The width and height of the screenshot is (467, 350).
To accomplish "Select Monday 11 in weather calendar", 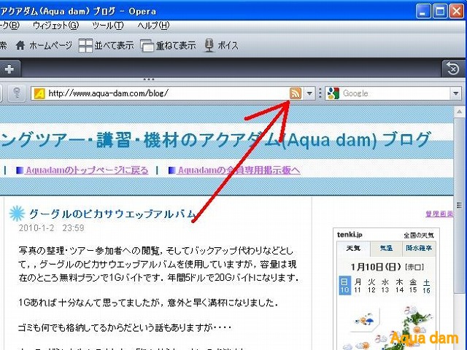I will [358, 286].
